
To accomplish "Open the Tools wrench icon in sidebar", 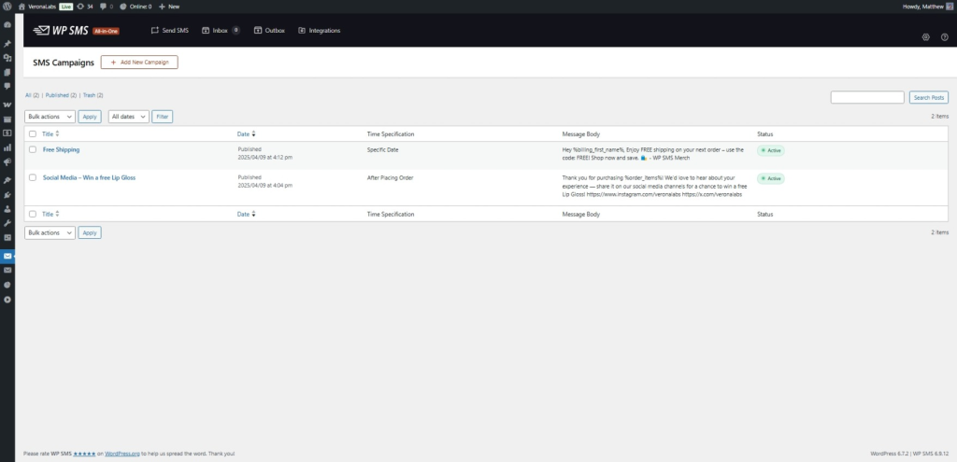I will (x=7, y=223).
